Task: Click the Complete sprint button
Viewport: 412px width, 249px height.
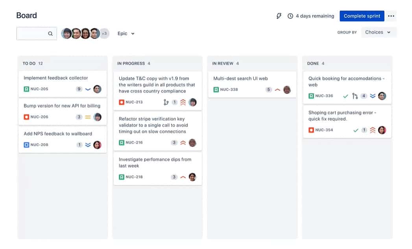Action: (362, 16)
